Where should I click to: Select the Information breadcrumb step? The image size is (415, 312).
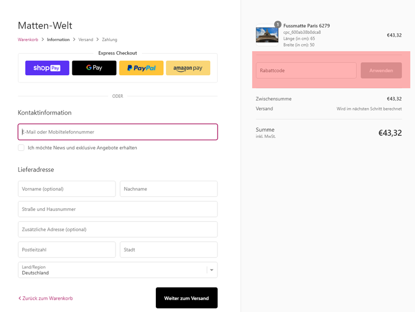(x=58, y=39)
